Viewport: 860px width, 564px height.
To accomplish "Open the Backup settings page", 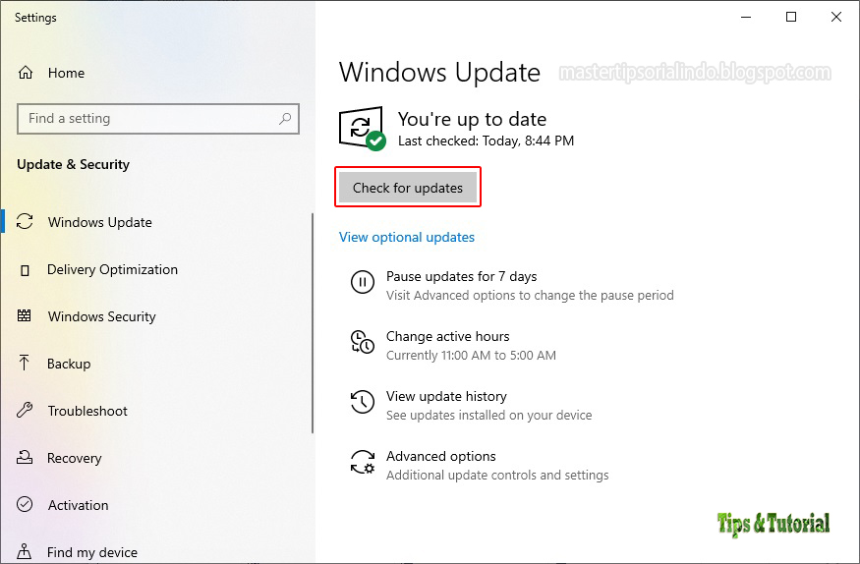I will [69, 364].
